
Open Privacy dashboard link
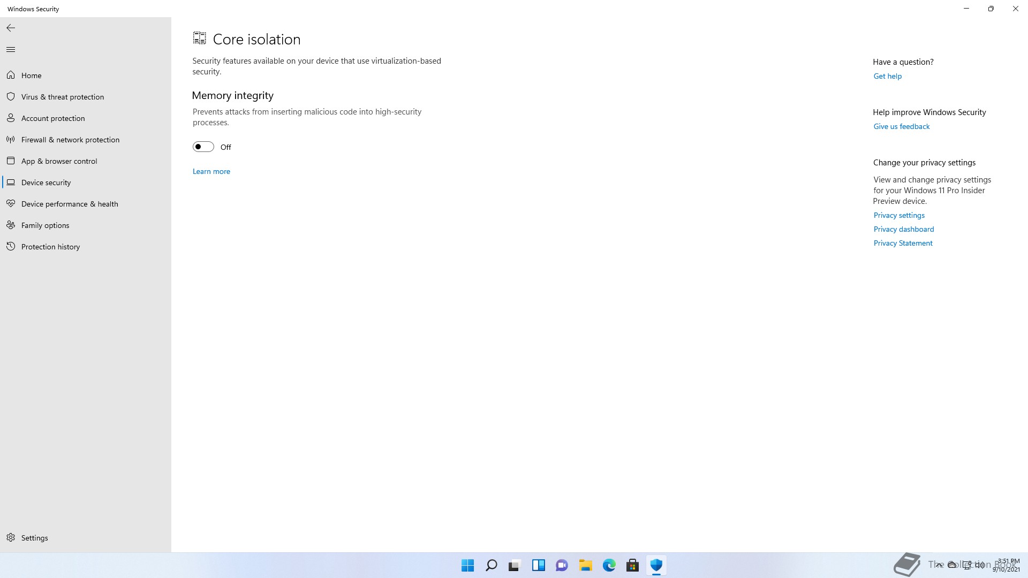point(904,229)
